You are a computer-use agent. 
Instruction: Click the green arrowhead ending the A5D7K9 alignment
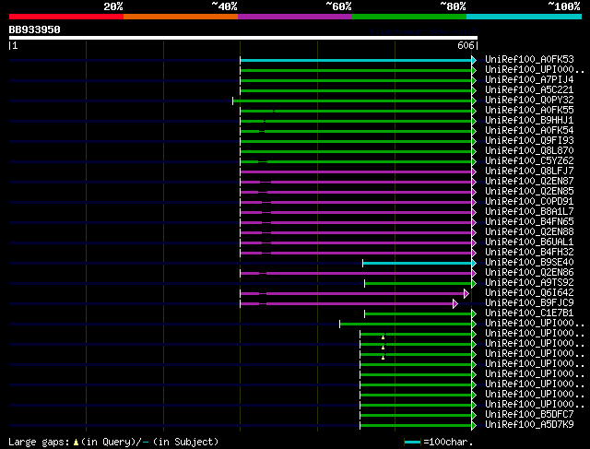point(474,426)
